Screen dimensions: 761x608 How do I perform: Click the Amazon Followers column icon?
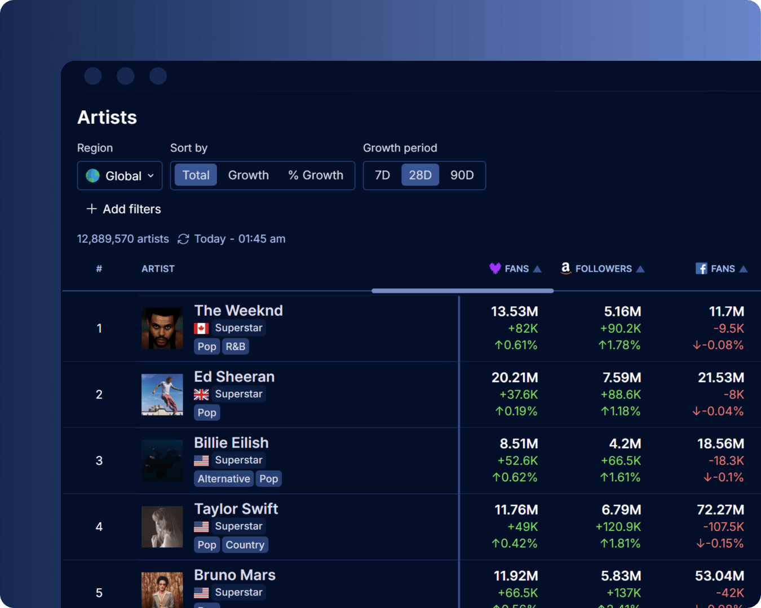pos(565,269)
